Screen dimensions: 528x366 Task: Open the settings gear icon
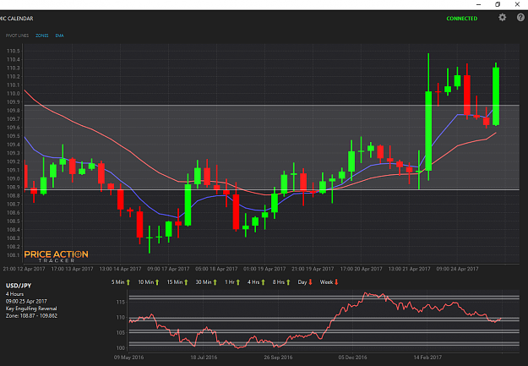coord(502,18)
